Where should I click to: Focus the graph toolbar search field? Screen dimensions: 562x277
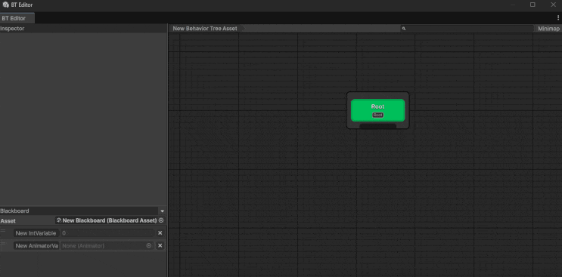click(467, 29)
